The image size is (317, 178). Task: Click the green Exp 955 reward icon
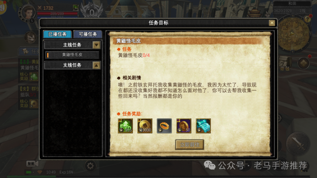tap(125, 126)
